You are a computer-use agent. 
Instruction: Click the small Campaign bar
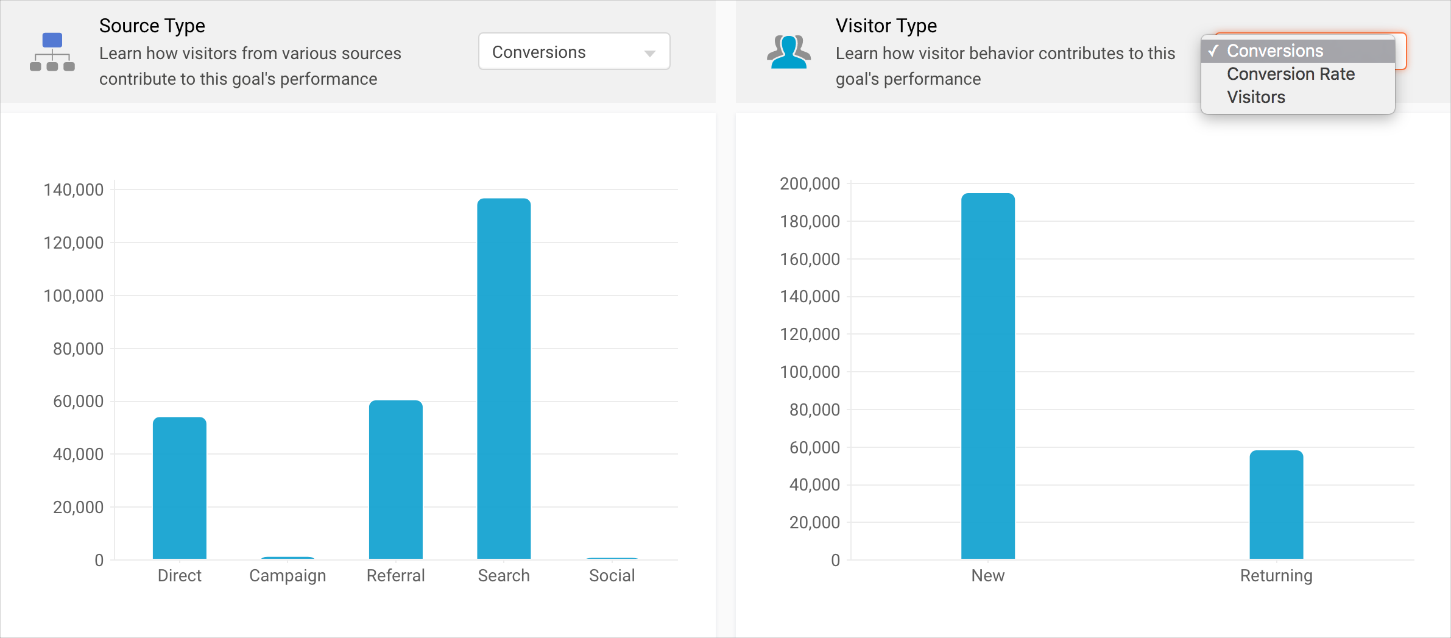(288, 558)
